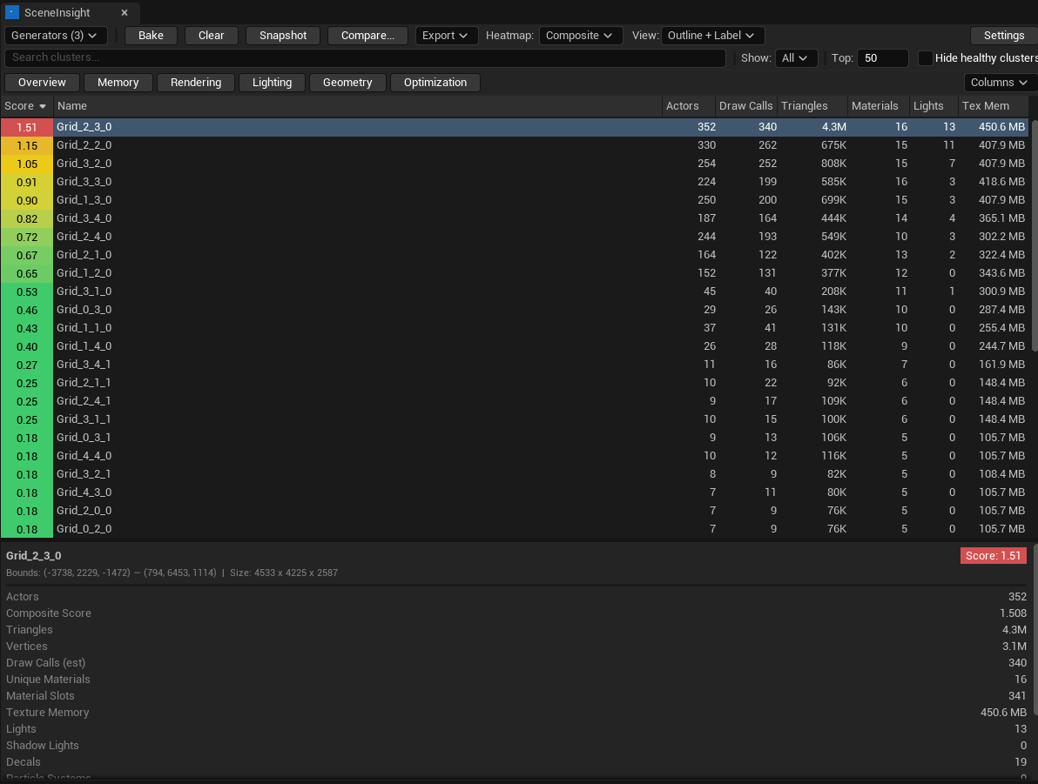
Task: Select the Grid_4_3_0 row
Action: point(515,493)
